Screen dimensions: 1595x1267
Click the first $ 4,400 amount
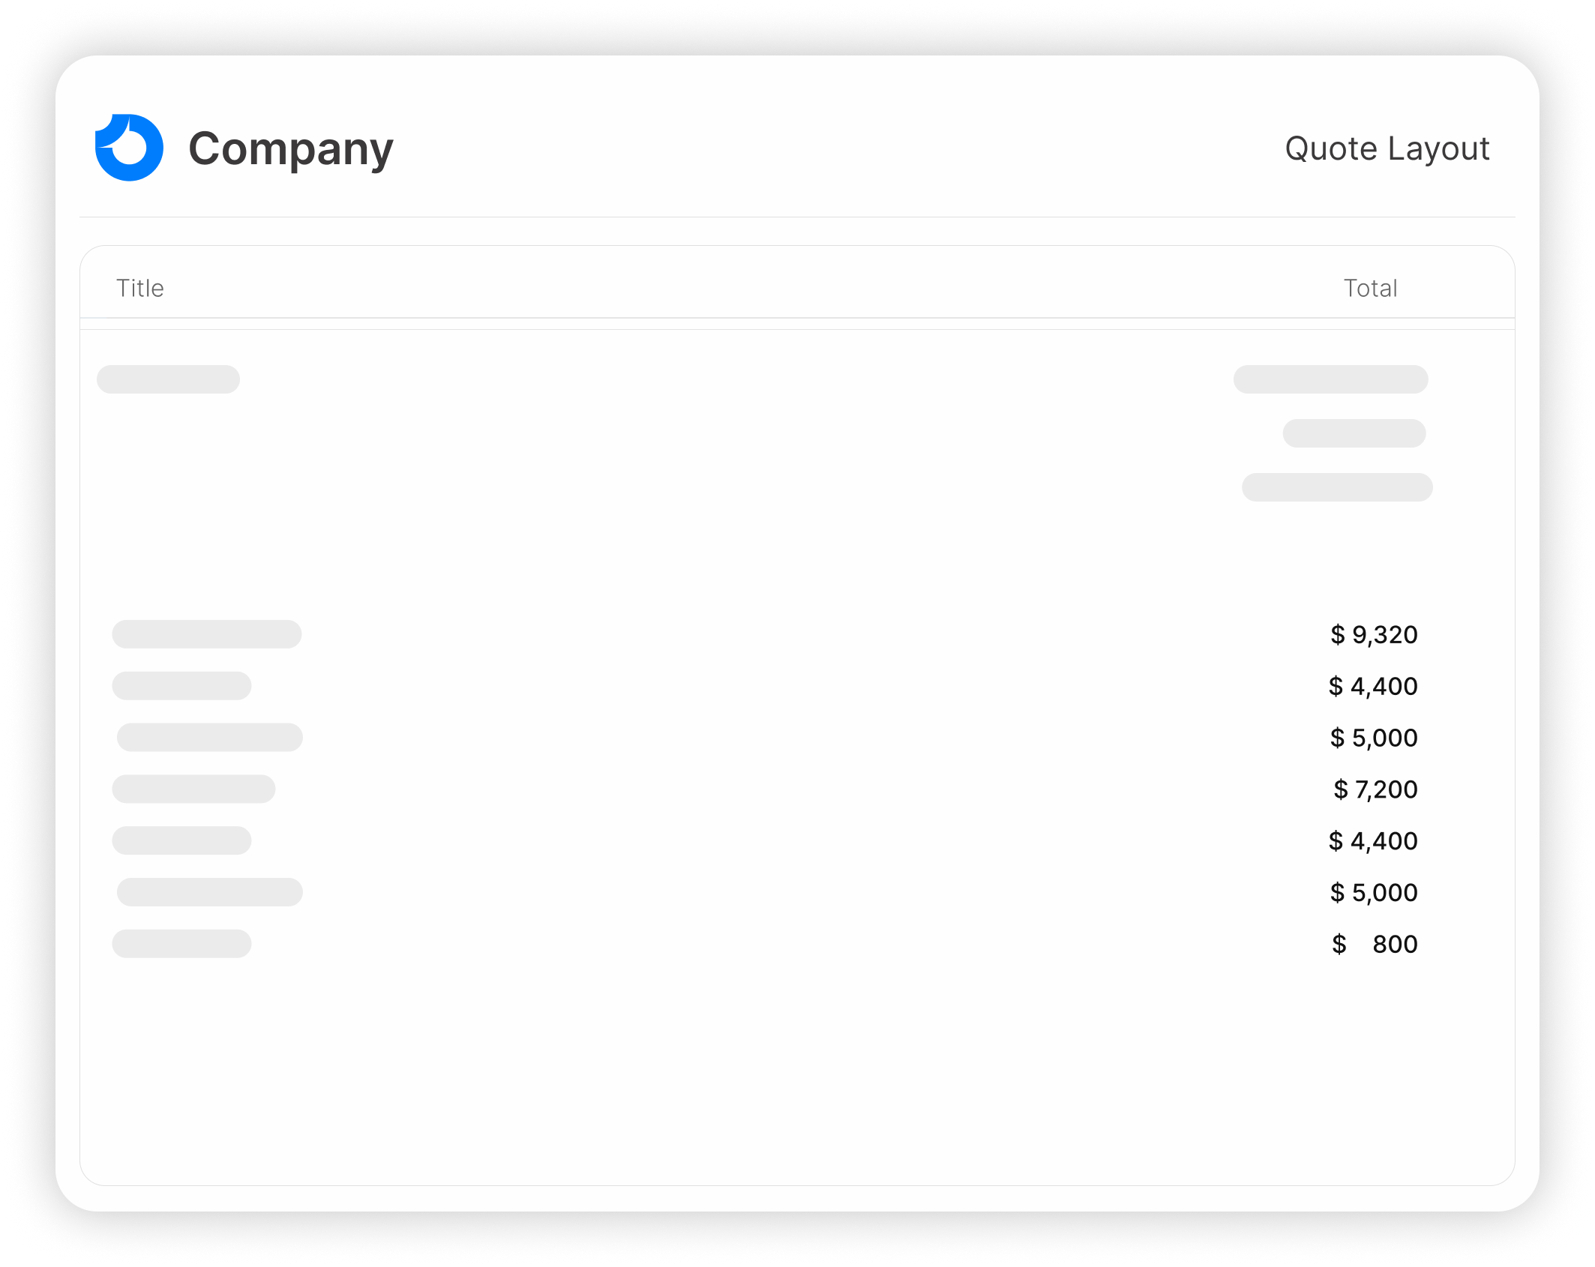1373,686
